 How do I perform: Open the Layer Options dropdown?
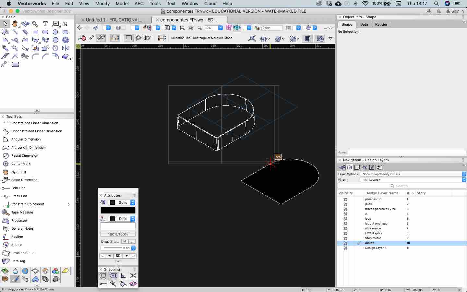(x=413, y=174)
